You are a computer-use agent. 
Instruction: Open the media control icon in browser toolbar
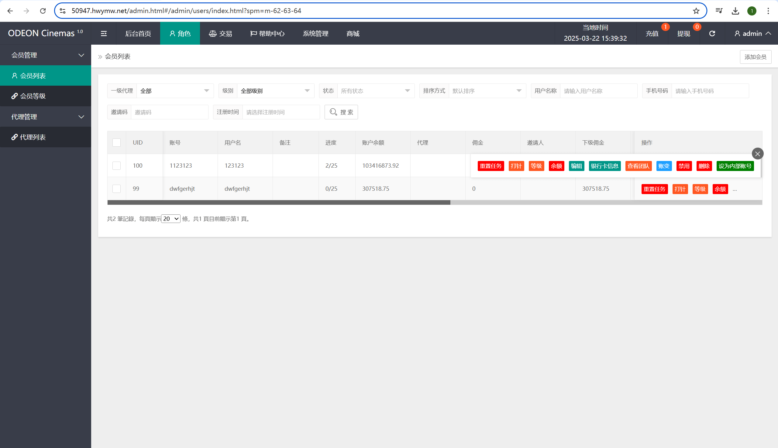[x=719, y=11]
